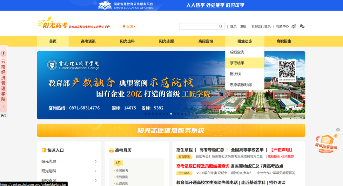Open the 高职招生 navigation tab
The height and width of the screenshot is (186, 343).
[284, 41]
